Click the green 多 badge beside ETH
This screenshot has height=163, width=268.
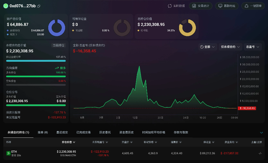click(9, 153)
